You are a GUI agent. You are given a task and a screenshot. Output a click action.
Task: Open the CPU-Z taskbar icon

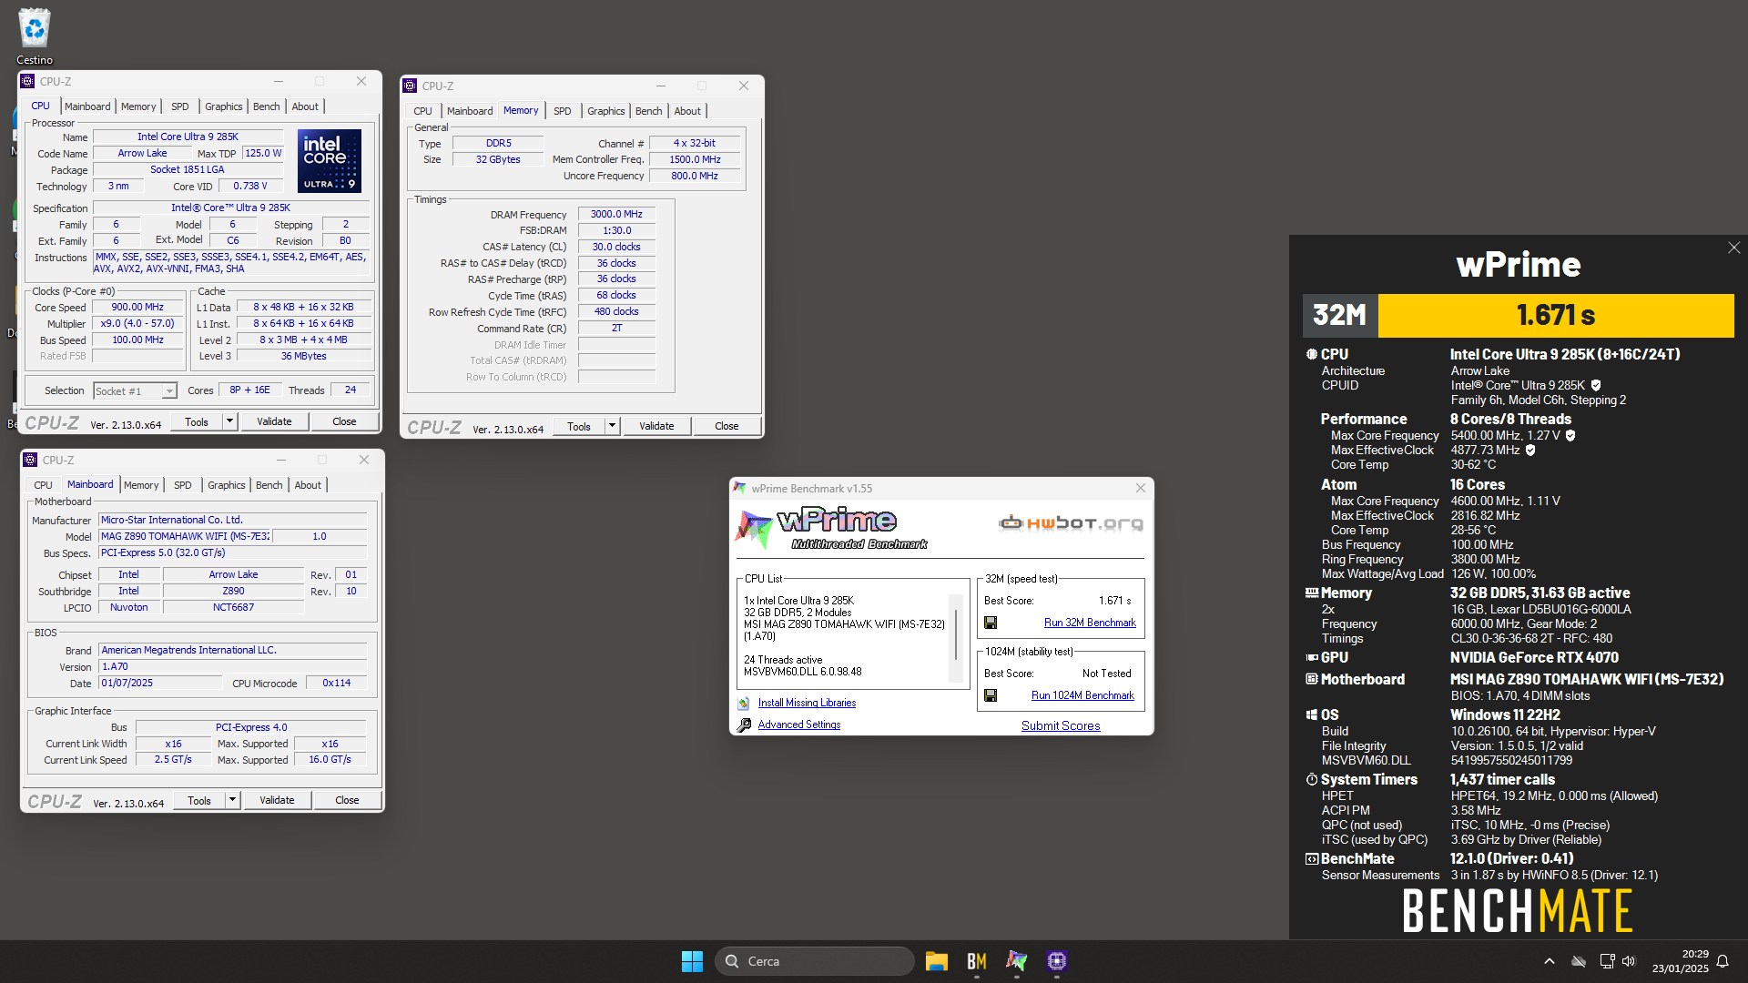(1056, 961)
